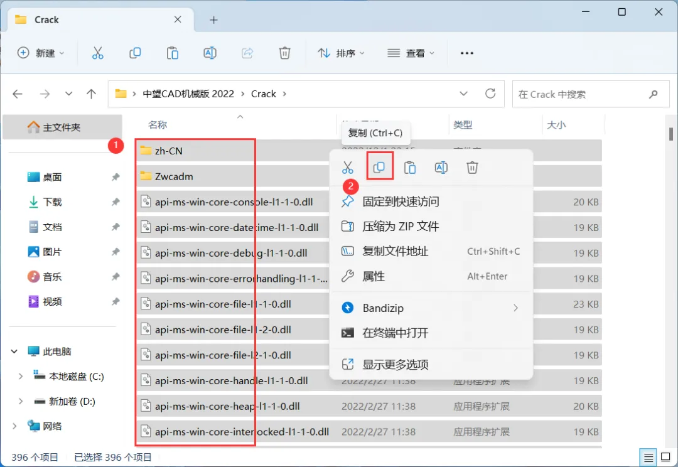This screenshot has height=467, width=678.
Task: Click the Delete icon in the context menu
Action: [472, 168]
